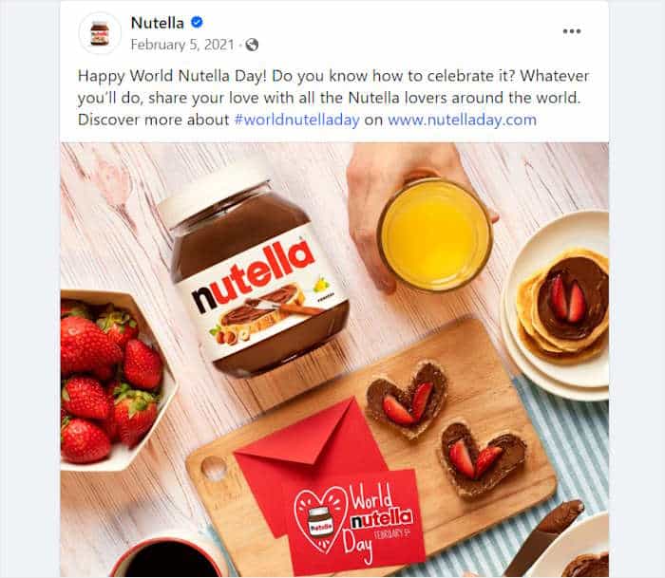Select the glass of orange juice

click(434, 235)
